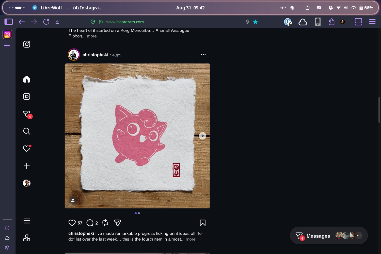Screen dimensions: 381x254
Task: Open workspace dots indicator in top panel
Action: pos(17,8)
